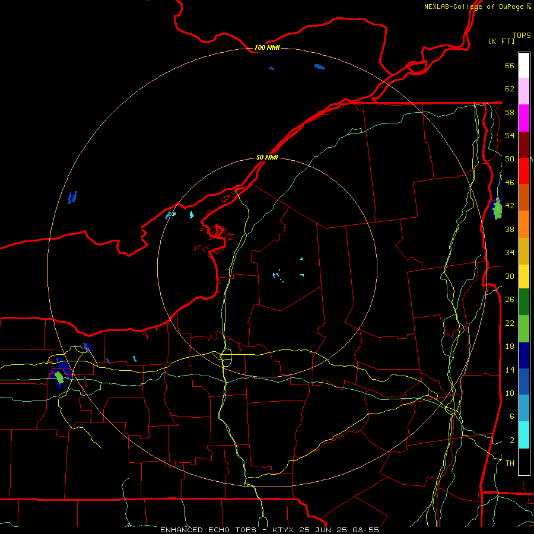Click the legend value '38'
The height and width of the screenshot is (534, 534).
pyautogui.click(x=510, y=229)
